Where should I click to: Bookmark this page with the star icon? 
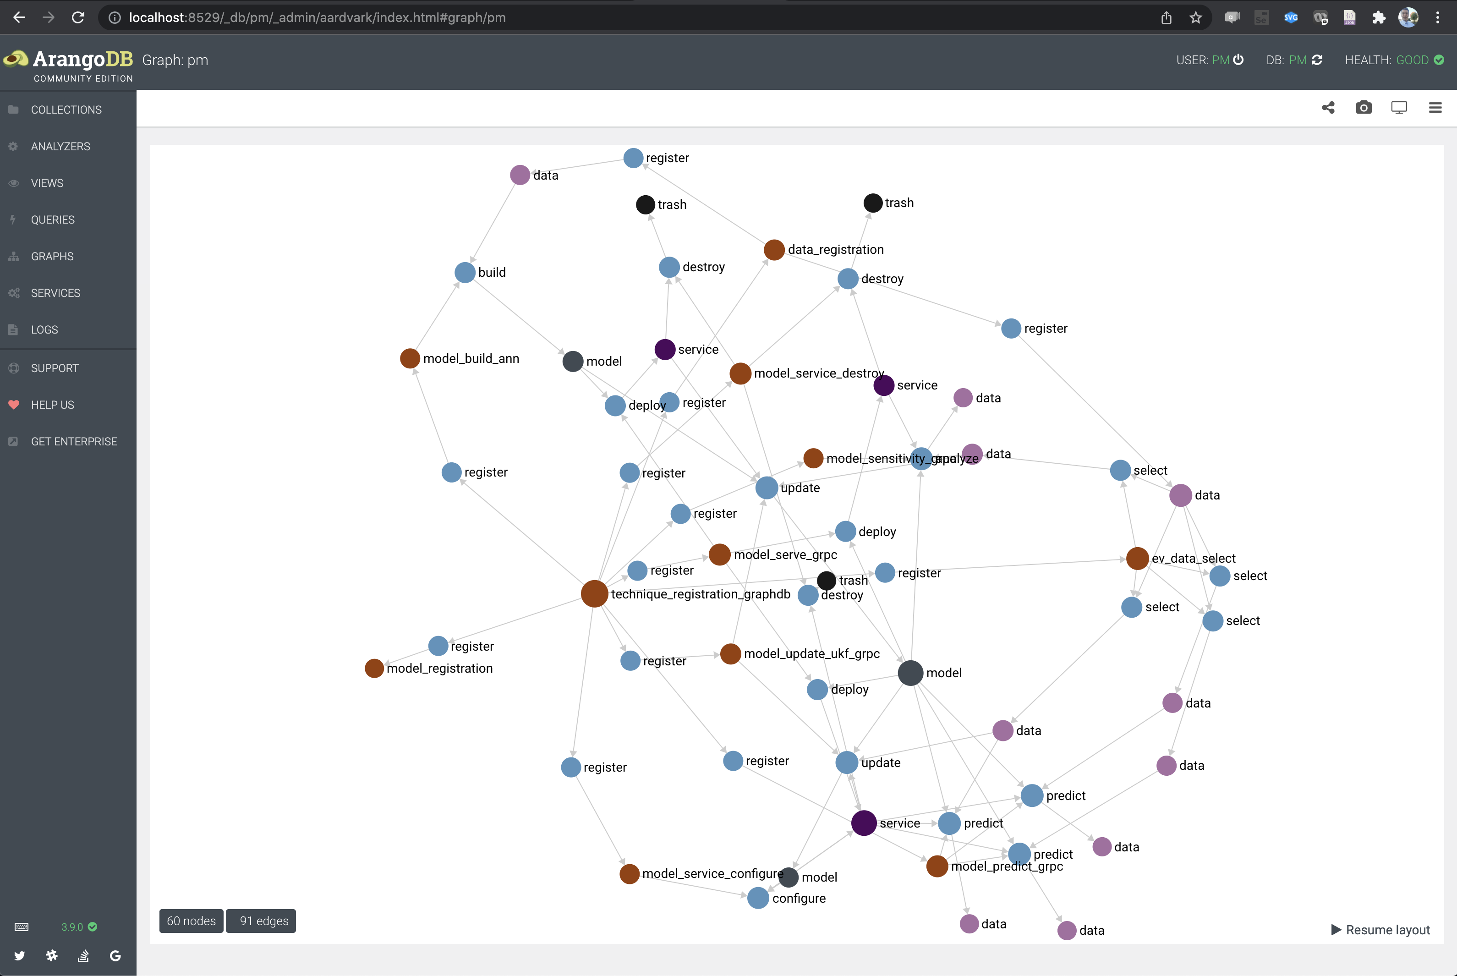(1195, 17)
